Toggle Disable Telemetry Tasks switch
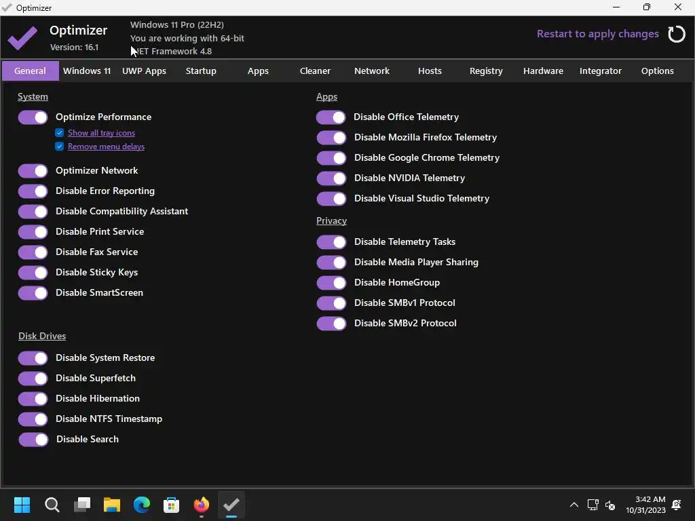695x521 pixels. tap(331, 242)
